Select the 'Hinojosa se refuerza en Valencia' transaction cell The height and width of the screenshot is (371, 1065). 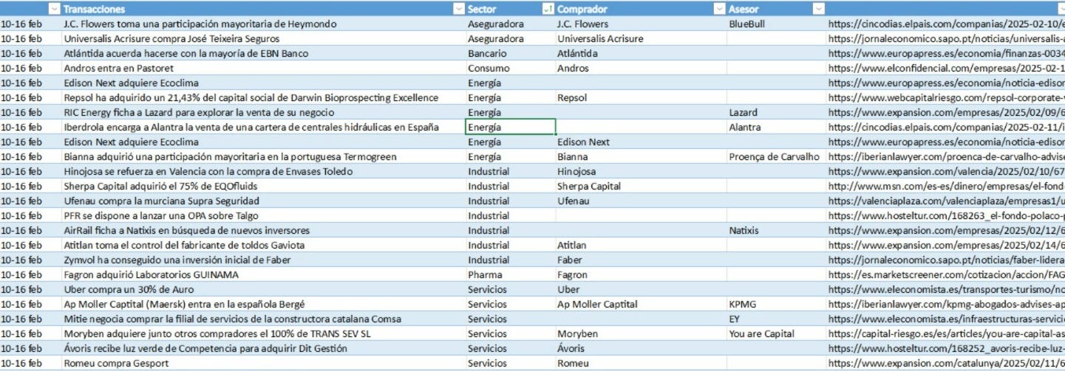(x=262, y=171)
